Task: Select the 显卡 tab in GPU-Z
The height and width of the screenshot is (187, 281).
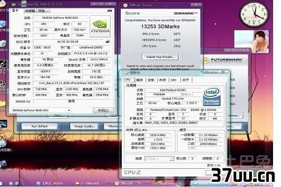Action: 15,10
